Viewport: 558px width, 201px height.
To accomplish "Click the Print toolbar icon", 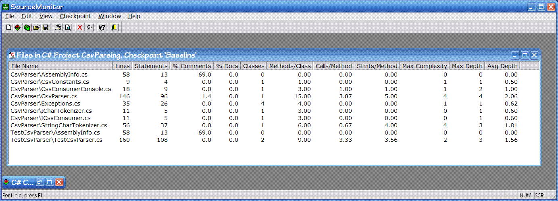I will 58,27.
